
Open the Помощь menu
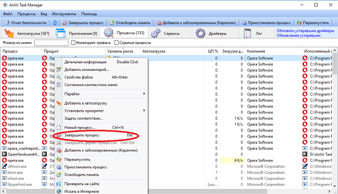coord(89,14)
